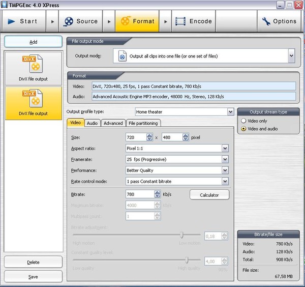Image resolution: width=305 pixels, height=287 pixels.
Task: Click the arrow between Source and Format
Action: [x=109, y=21]
